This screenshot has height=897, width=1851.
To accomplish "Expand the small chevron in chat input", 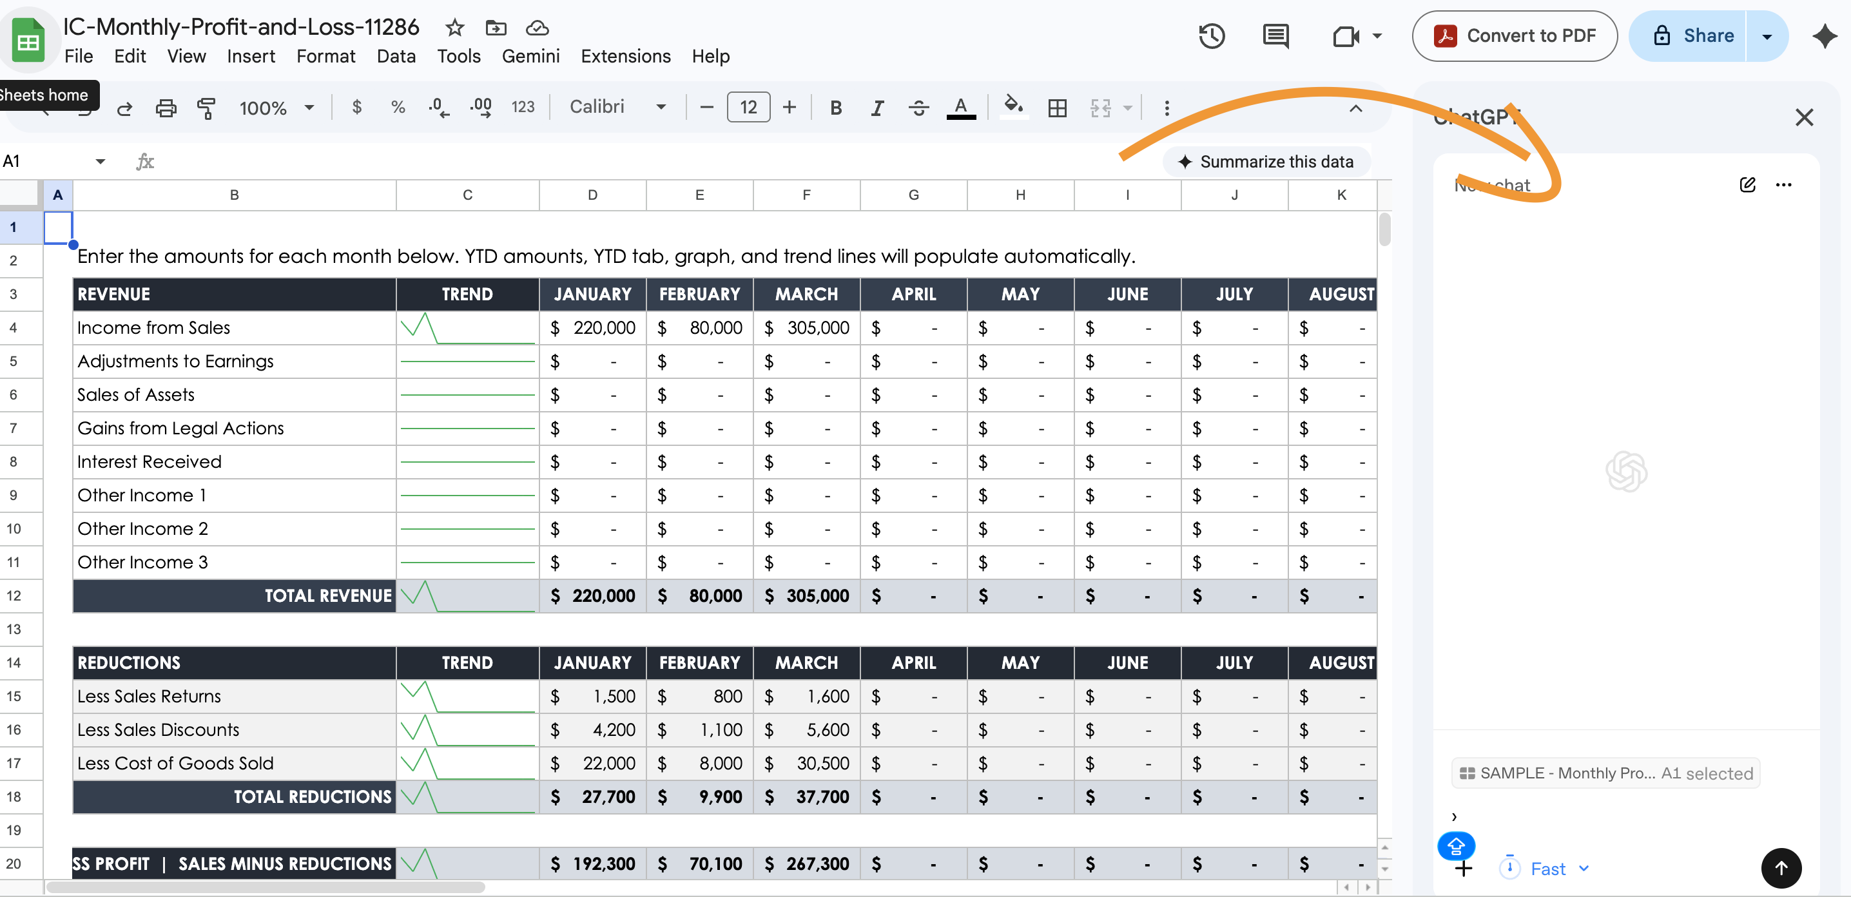I will pos(1453,816).
